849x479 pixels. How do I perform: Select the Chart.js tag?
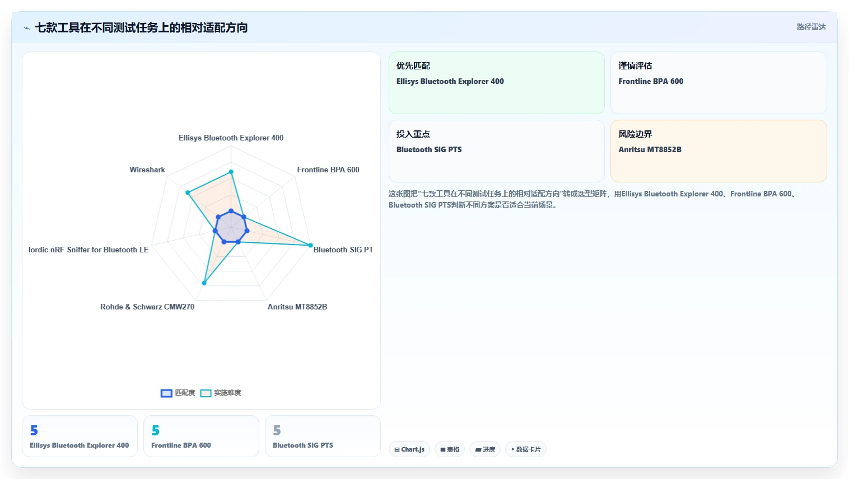click(x=409, y=449)
